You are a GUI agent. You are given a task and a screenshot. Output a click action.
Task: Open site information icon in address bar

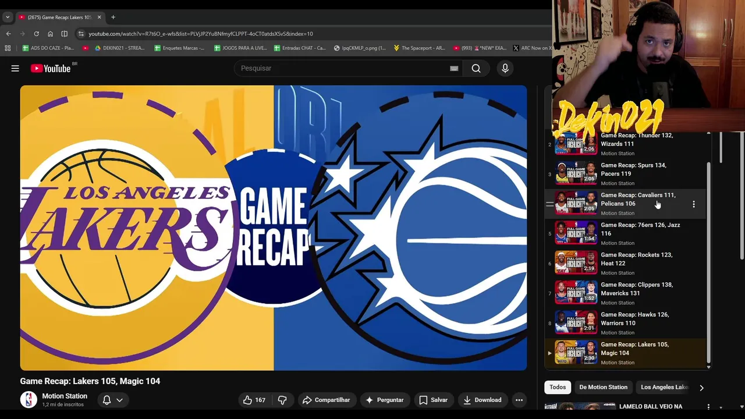coord(81,34)
